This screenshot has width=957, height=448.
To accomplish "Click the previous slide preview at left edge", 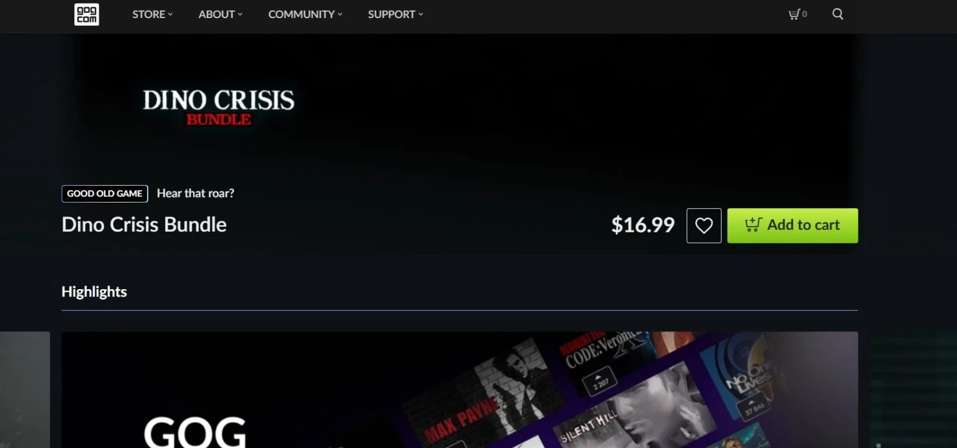I will [25, 390].
